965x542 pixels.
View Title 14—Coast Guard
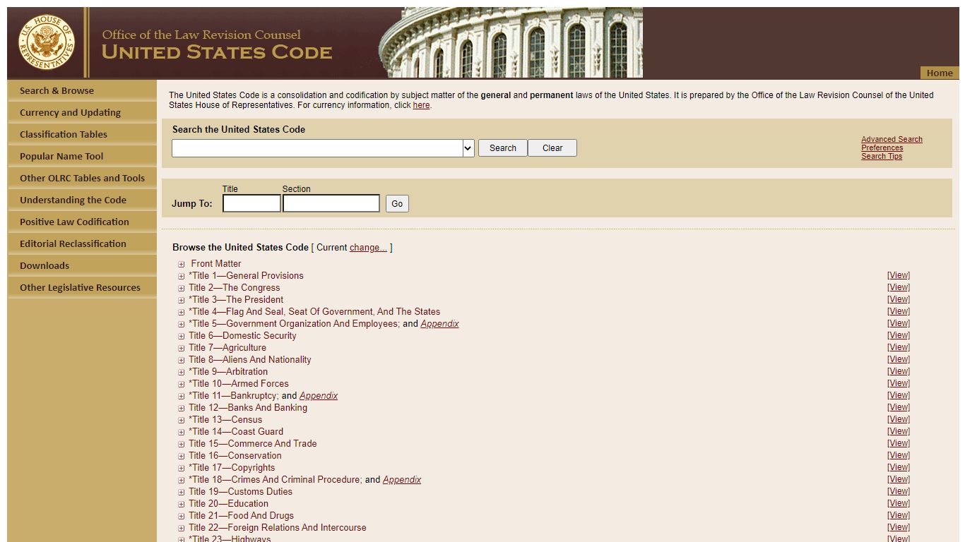point(899,432)
